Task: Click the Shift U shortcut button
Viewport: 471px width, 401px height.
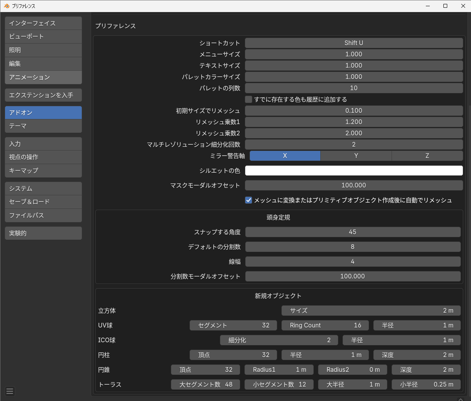Action: pyautogui.click(x=354, y=43)
